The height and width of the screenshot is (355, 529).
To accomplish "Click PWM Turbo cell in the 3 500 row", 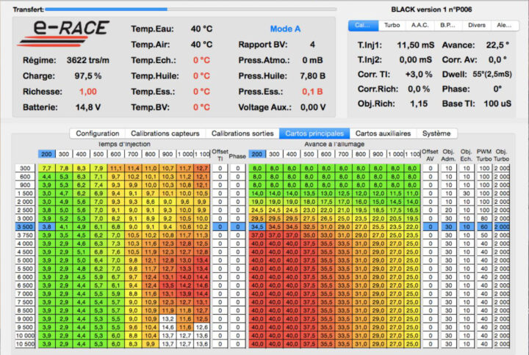I will 484,228.
